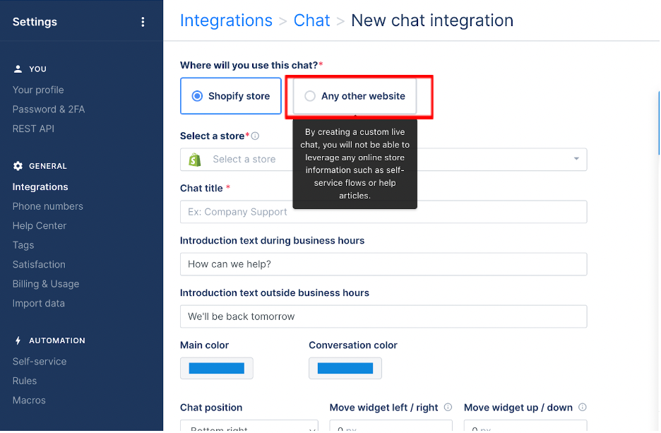661x433 pixels.
Task: Click the outside business hours text field
Action: [x=383, y=316]
